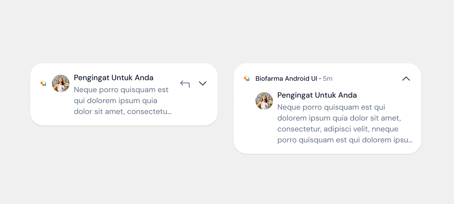This screenshot has height=204, width=454.
Task: Open the profile photo in collapsed notification
Action: (x=61, y=83)
